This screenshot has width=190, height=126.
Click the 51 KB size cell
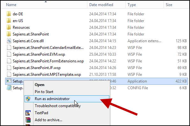182,61
